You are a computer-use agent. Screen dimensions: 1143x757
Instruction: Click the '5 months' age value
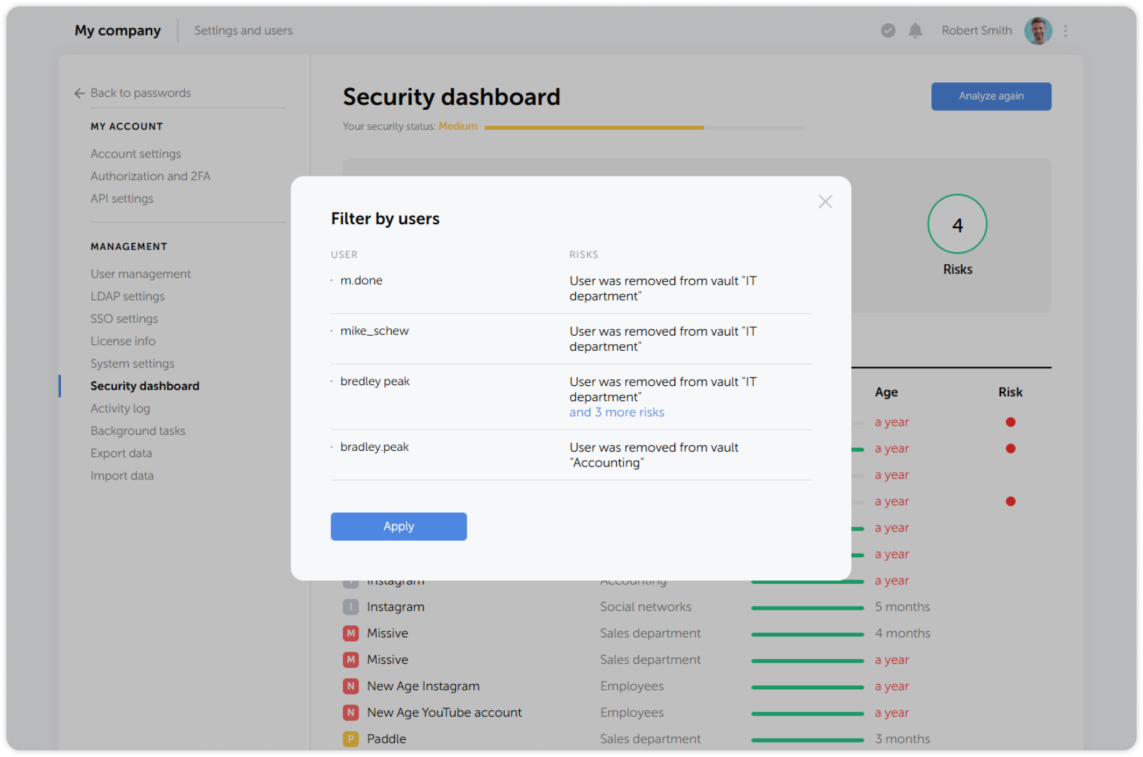click(x=902, y=607)
